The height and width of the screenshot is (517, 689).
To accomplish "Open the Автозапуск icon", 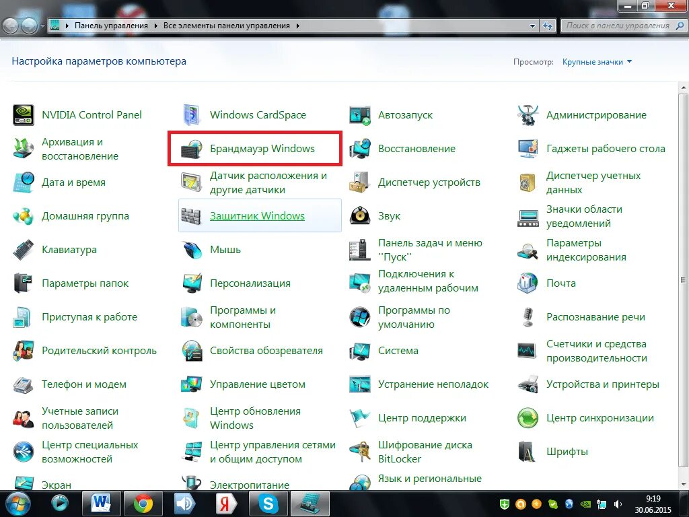I will (x=360, y=115).
